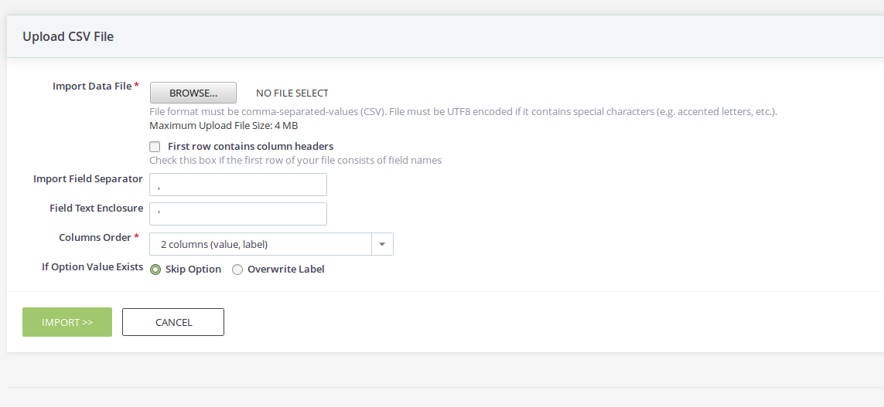Focus the Field Text Enclosure input
Screen dimensions: 884x407
[238, 214]
